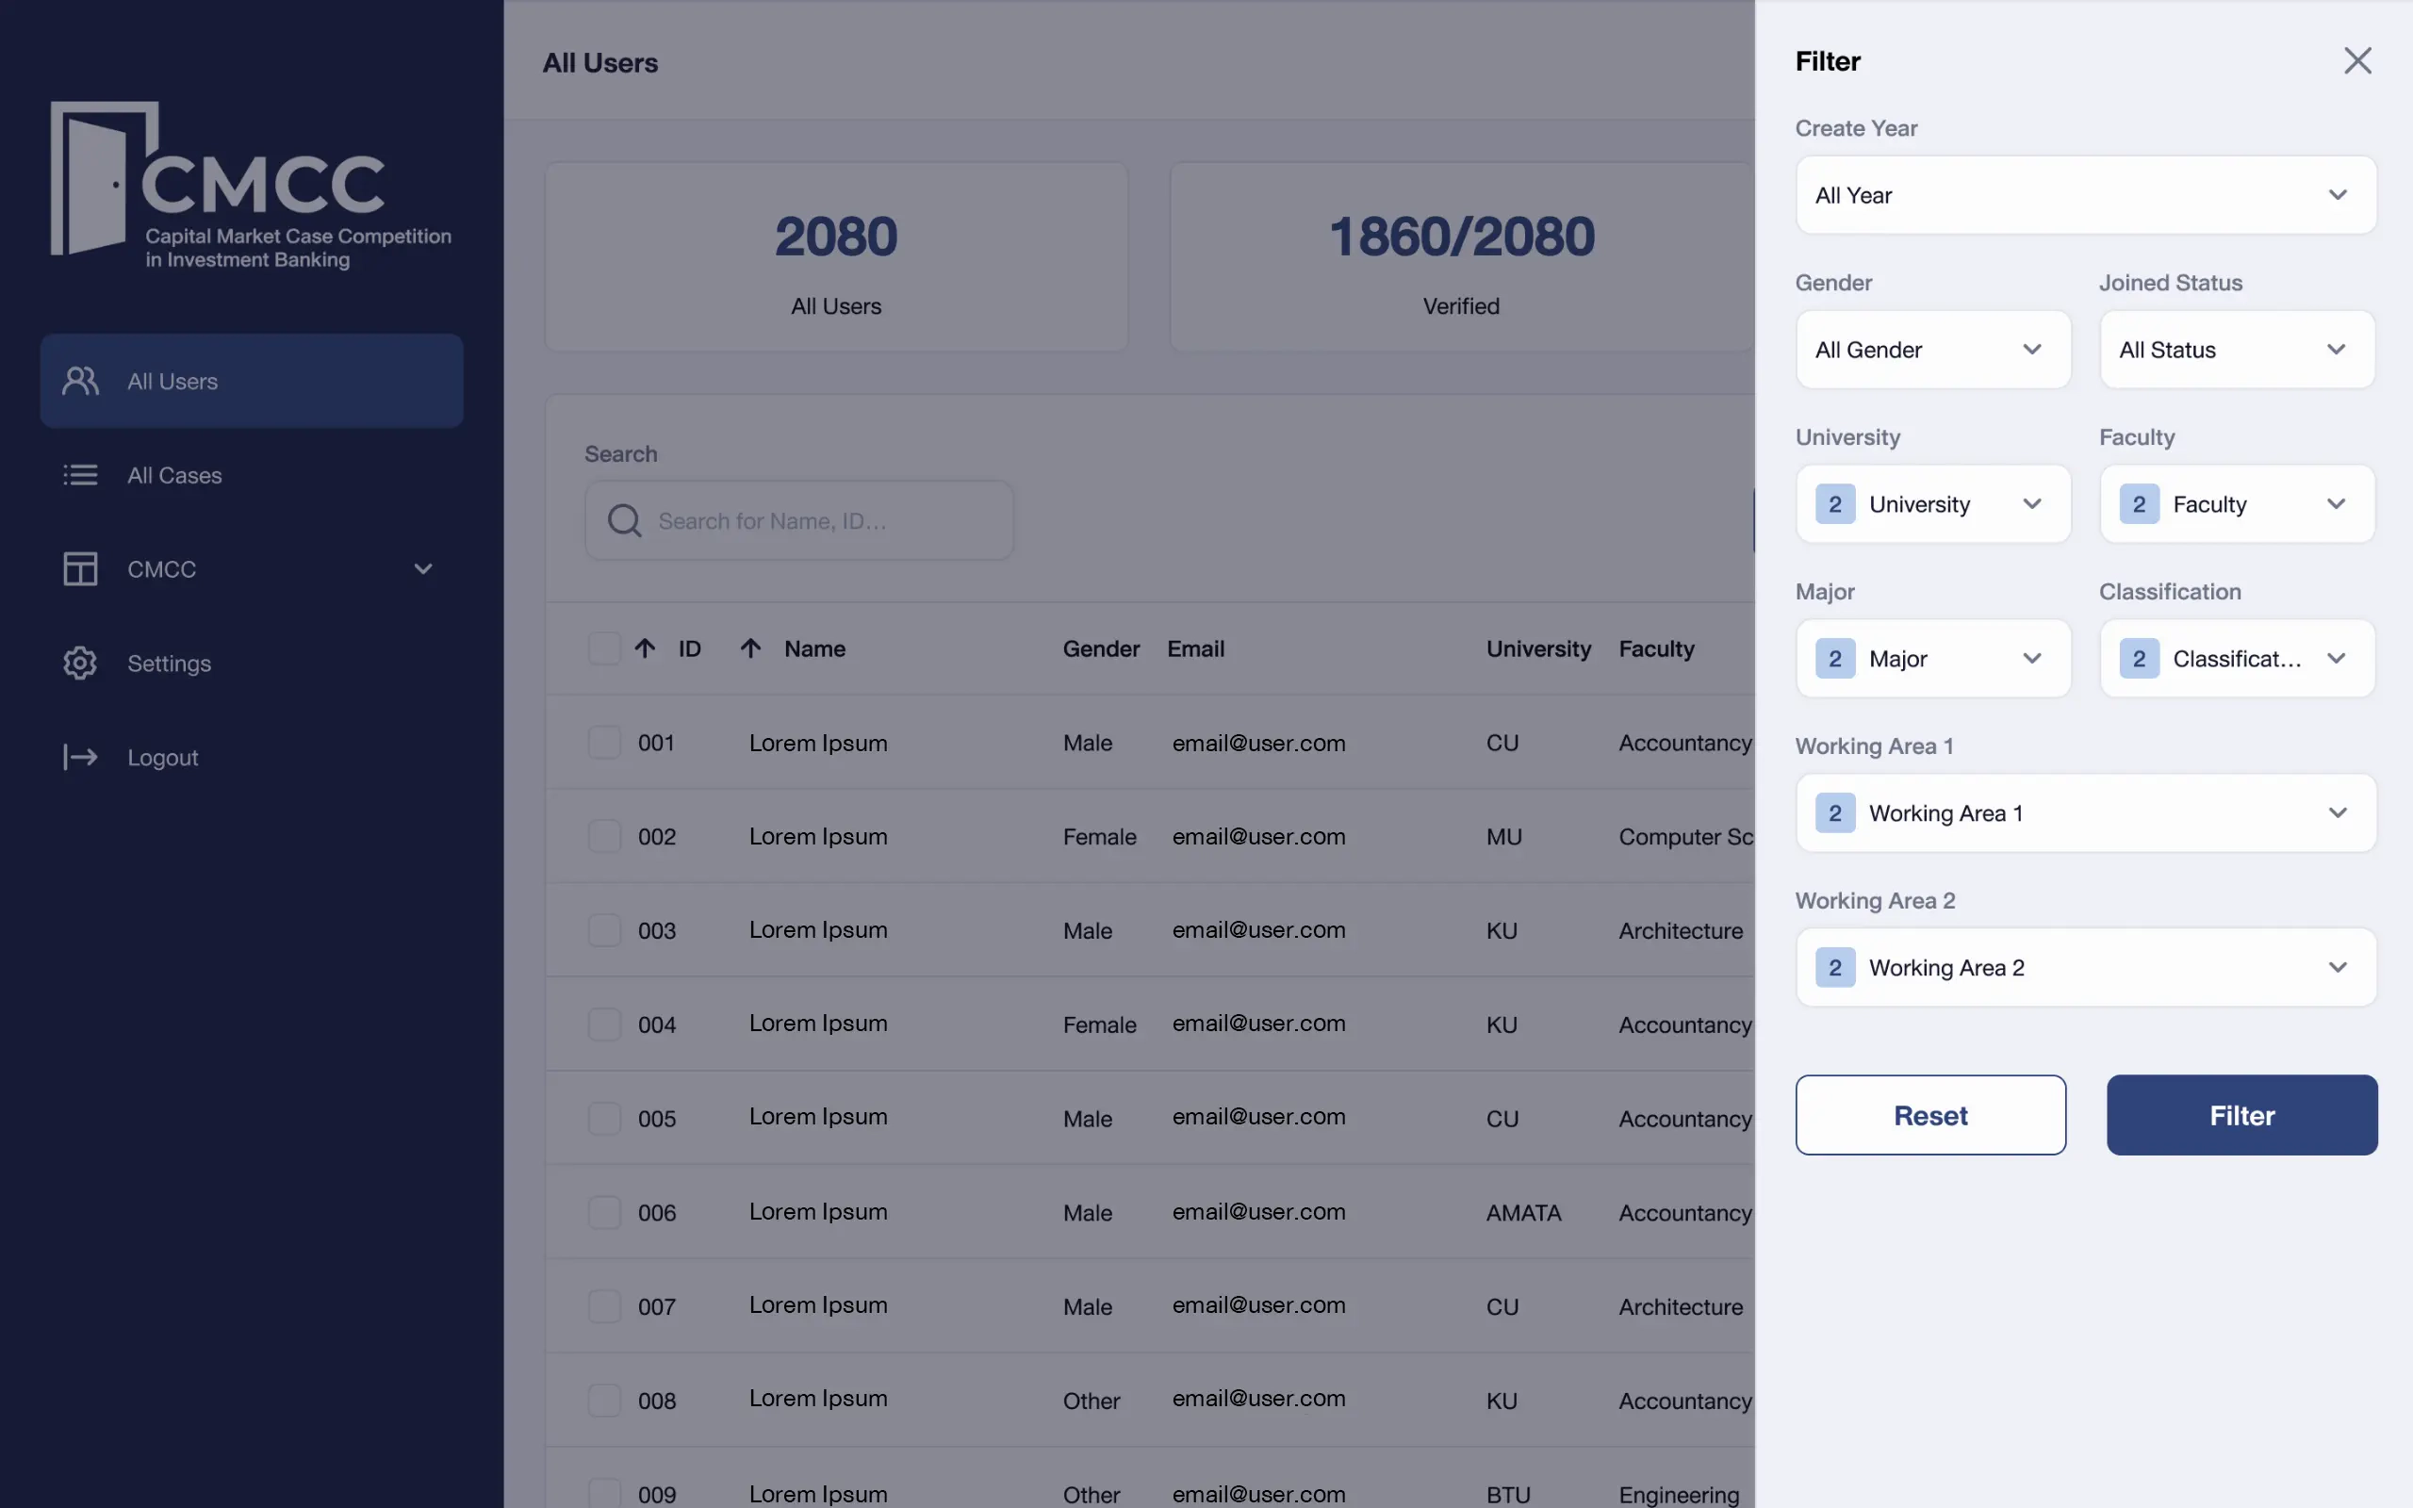Click the All Users people icon
Viewport: 2413px width, 1508px height.
[x=80, y=381]
